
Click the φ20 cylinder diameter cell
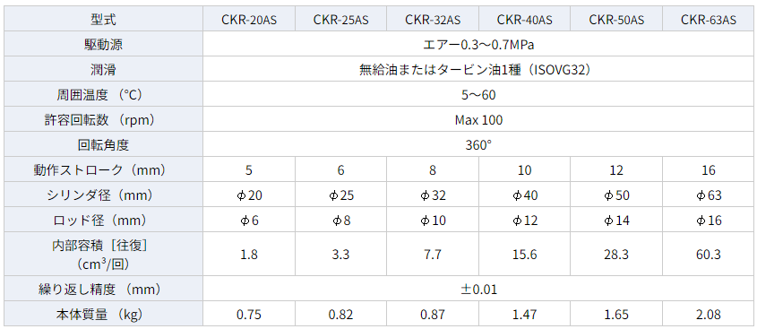coord(249,195)
